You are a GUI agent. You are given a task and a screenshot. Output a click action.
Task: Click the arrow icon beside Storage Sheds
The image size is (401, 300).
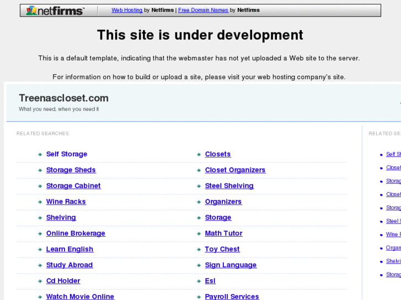(40, 170)
